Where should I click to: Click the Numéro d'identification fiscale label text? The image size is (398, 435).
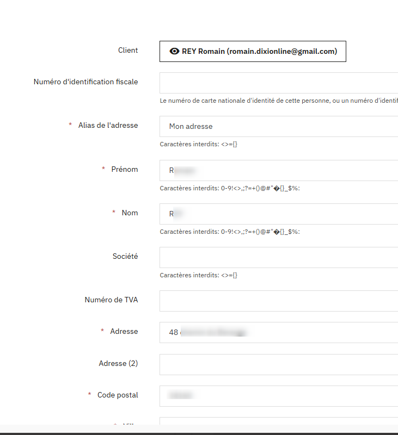click(86, 82)
